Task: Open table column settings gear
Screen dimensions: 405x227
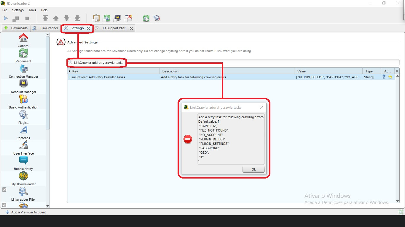Action: tap(397, 71)
